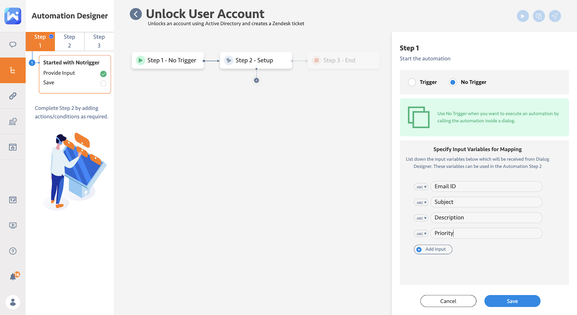Click the back arrow beside Unlock User Account
The width and height of the screenshot is (577, 315).
[136, 14]
